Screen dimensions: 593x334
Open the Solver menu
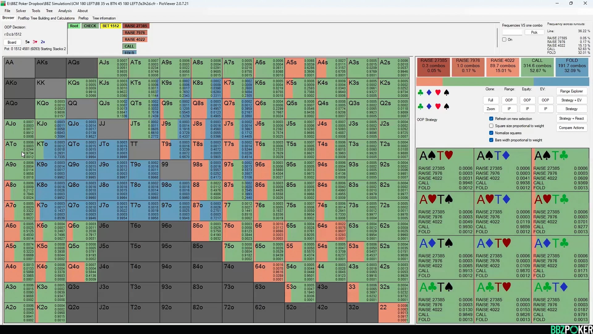pos(21,11)
